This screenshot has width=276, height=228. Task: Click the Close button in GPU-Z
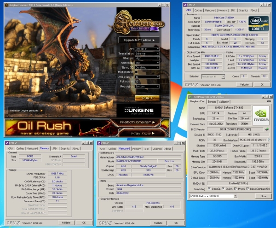(x=263, y=196)
